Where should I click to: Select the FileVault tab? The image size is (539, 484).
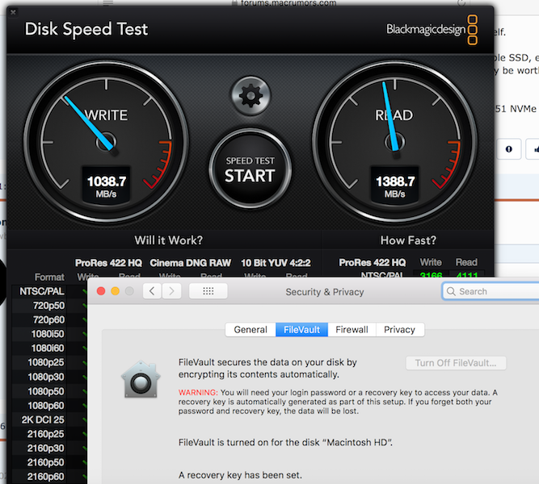coord(301,330)
